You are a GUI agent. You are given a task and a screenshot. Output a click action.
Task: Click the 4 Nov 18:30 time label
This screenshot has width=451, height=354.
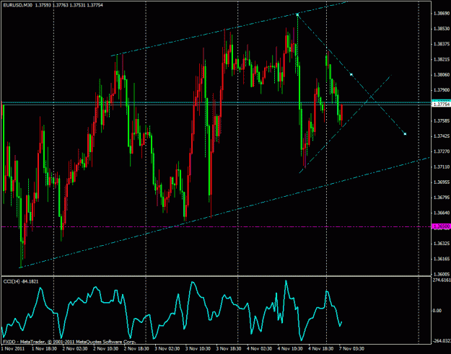[321, 349]
